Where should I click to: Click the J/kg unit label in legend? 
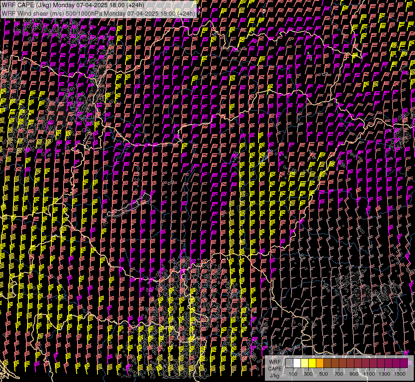(274, 375)
